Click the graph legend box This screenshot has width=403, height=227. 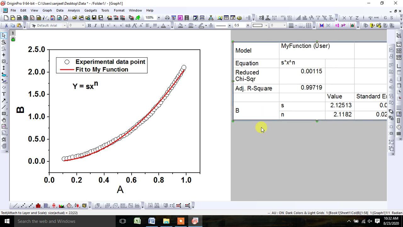coord(102,65)
